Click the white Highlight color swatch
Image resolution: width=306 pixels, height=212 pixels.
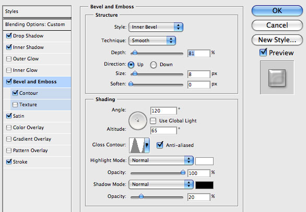pos(204,161)
